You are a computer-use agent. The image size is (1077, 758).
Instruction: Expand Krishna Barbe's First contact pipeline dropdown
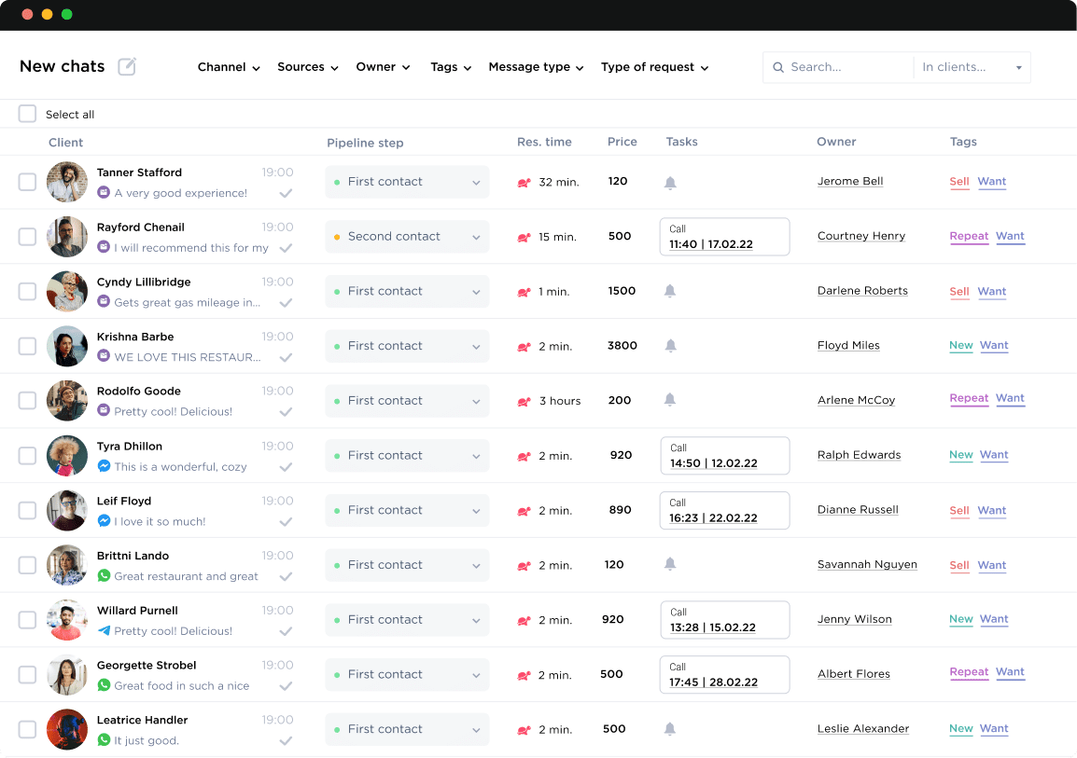(x=477, y=346)
